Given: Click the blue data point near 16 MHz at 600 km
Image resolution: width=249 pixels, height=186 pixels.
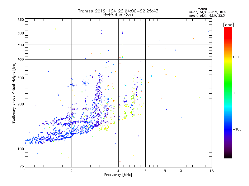Looking at the screenshot, I should coord(209,32).
